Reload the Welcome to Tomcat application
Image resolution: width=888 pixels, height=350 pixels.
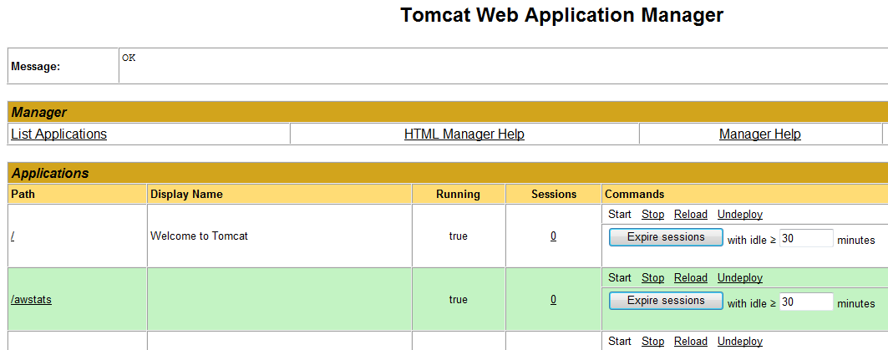tap(691, 215)
